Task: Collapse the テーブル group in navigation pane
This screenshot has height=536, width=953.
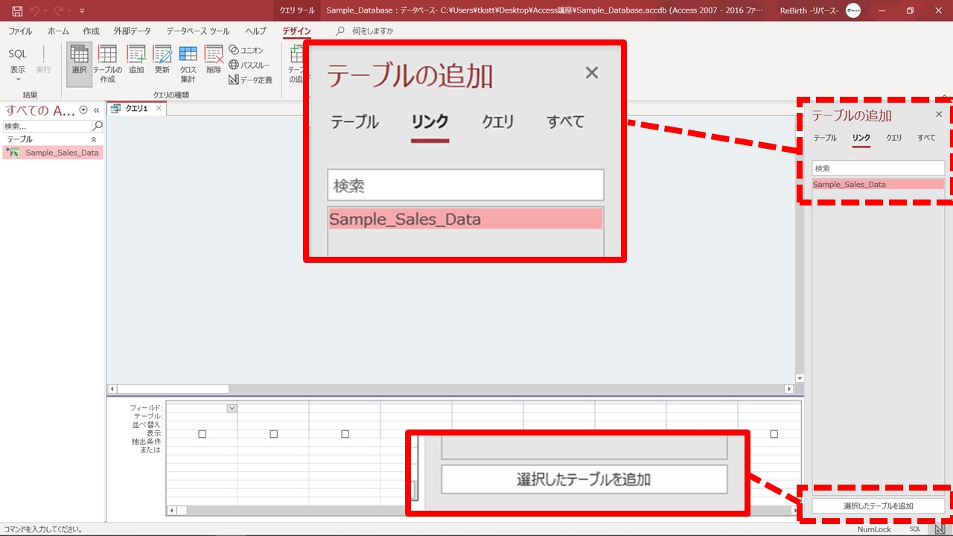Action: click(x=94, y=139)
